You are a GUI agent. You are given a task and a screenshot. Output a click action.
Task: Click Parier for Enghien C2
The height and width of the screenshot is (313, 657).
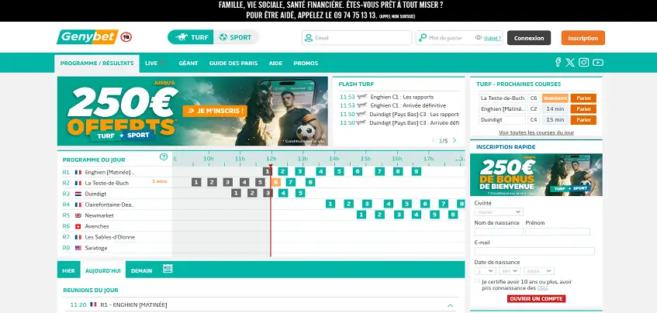pyautogui.click(x=583, y=109)
